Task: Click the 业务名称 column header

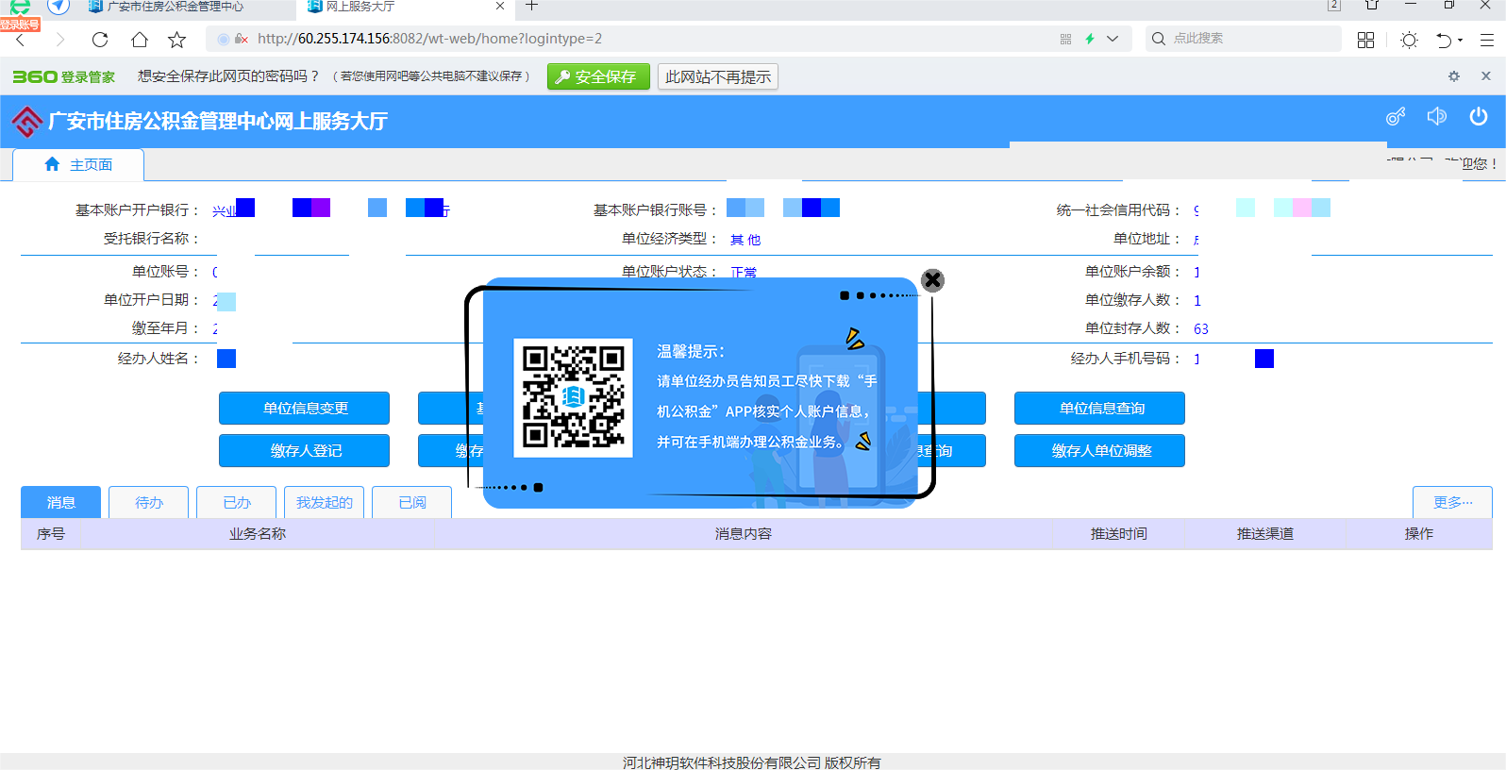Action: [258, 534]
